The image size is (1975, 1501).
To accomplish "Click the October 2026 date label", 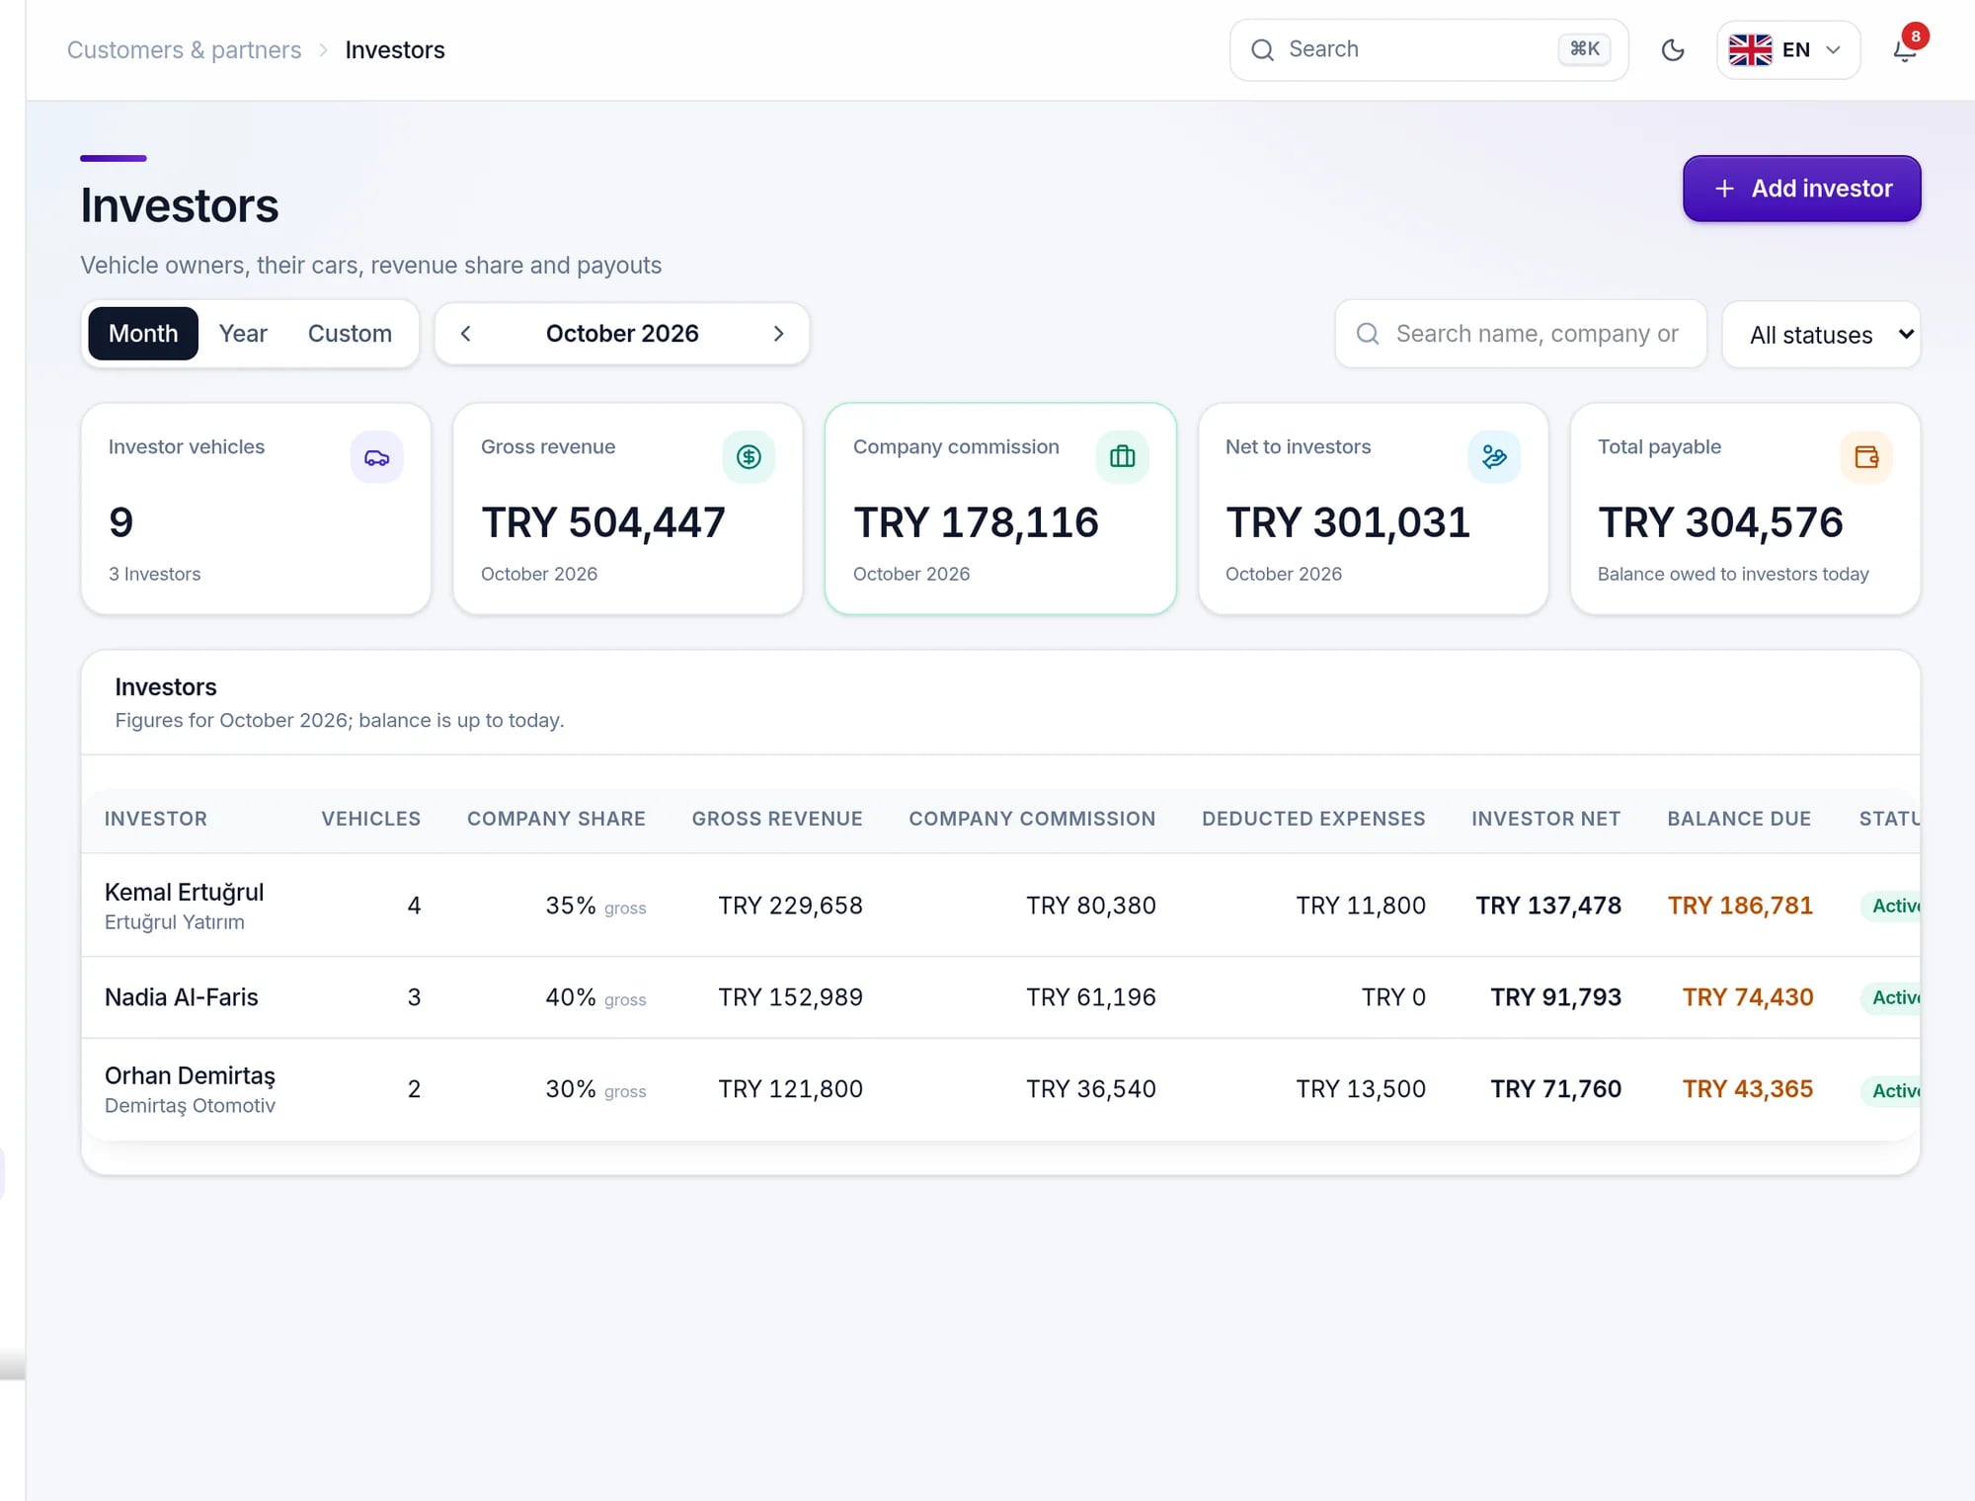I will click(x=622, y=334).
